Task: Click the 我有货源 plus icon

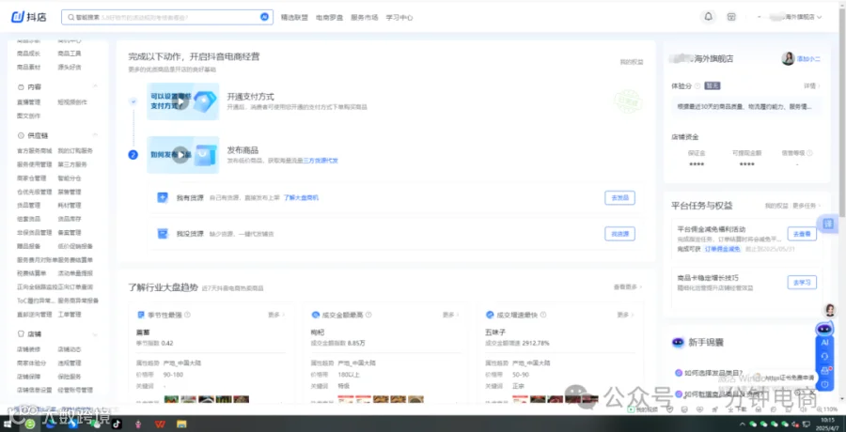Action: tap(163, 198)
